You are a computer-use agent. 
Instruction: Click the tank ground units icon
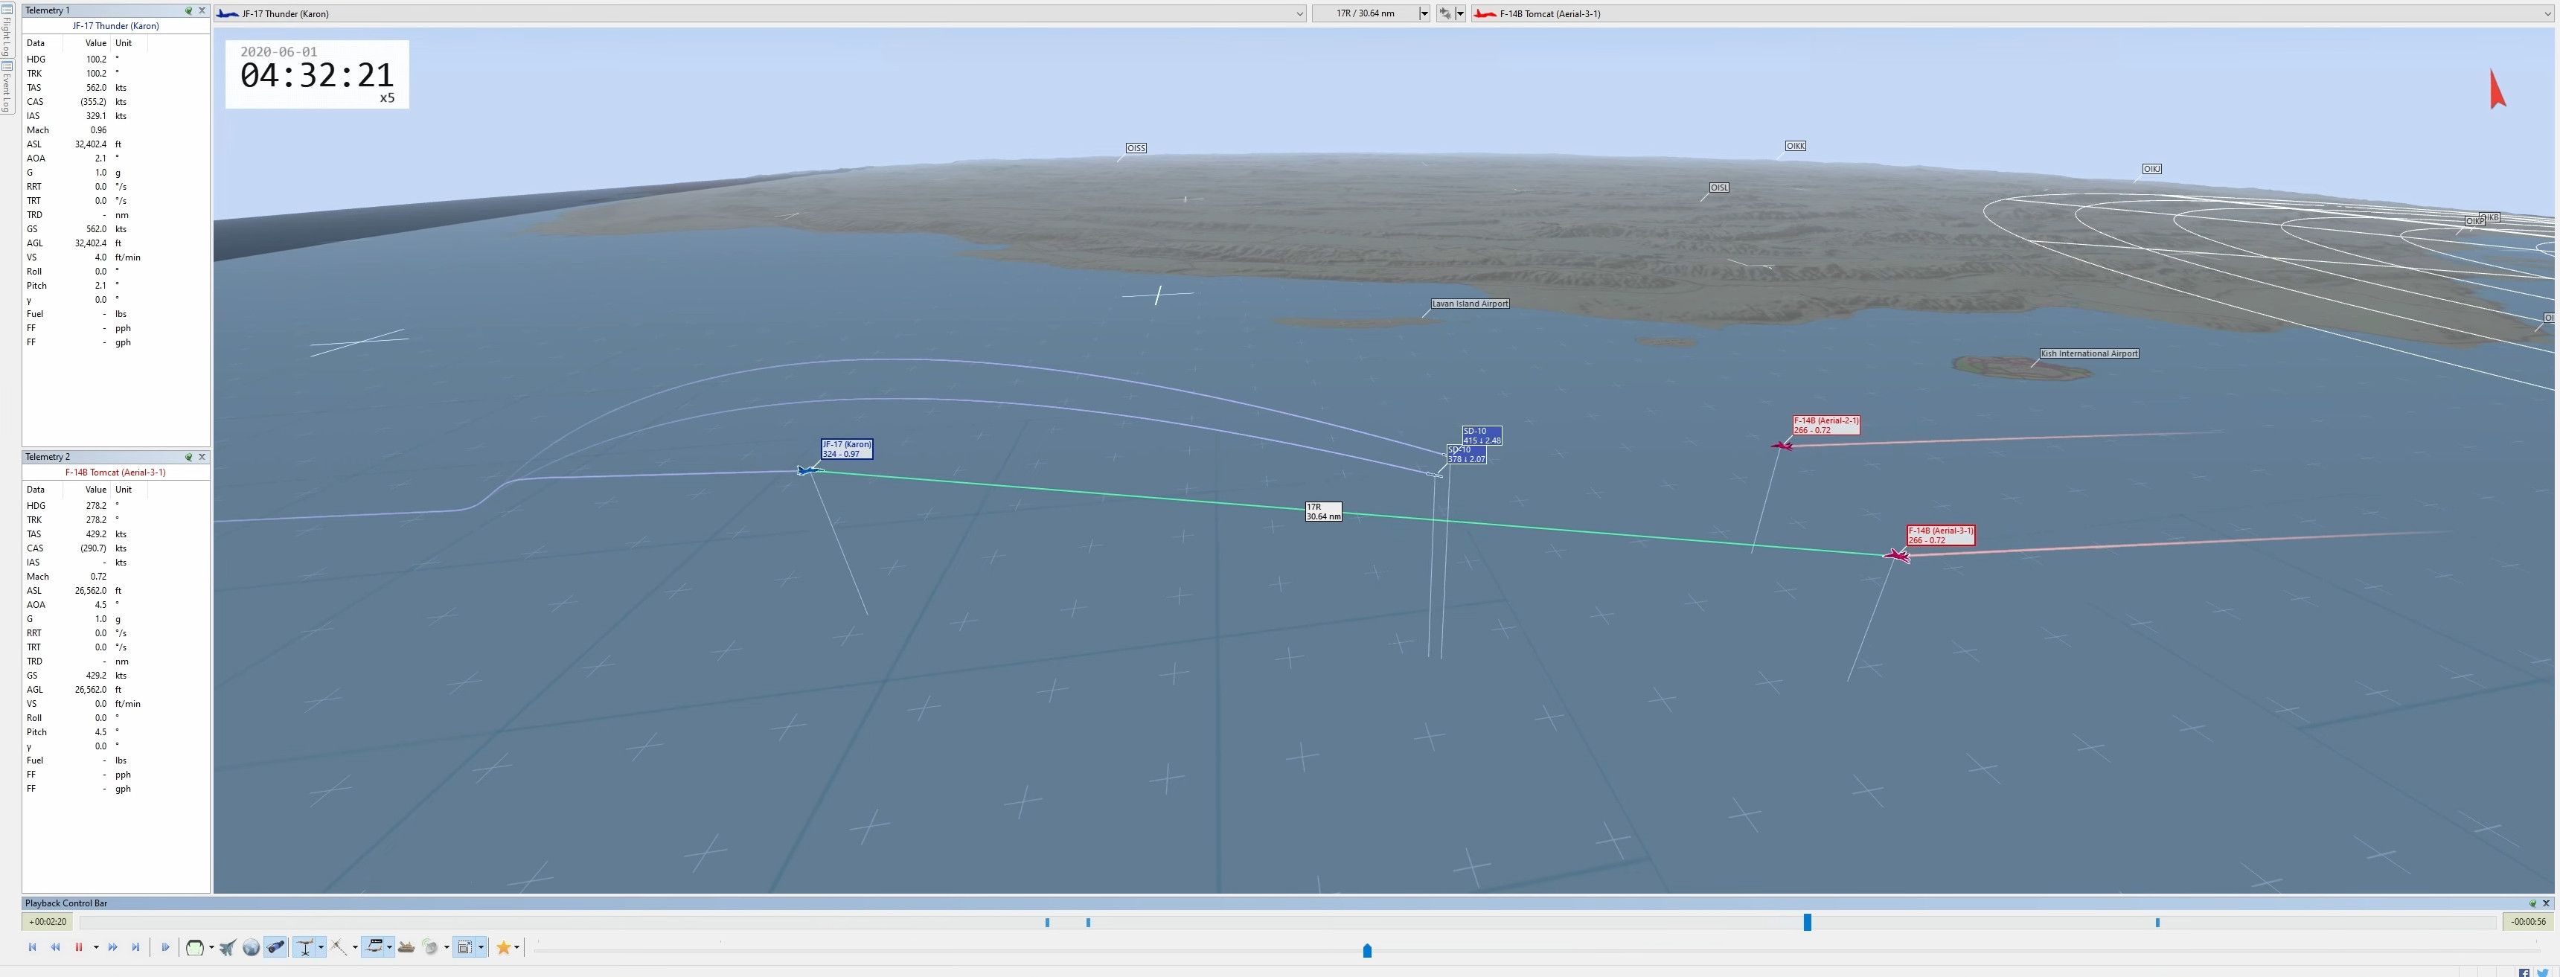point(406,947)
